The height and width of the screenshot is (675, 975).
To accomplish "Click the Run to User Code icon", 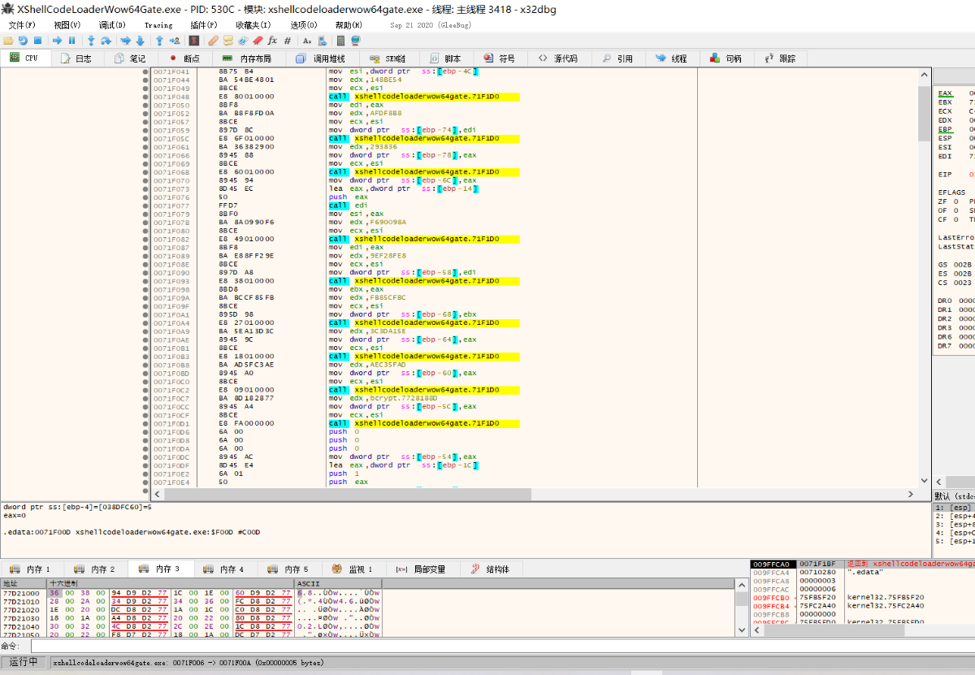I will tap(175, 41).
